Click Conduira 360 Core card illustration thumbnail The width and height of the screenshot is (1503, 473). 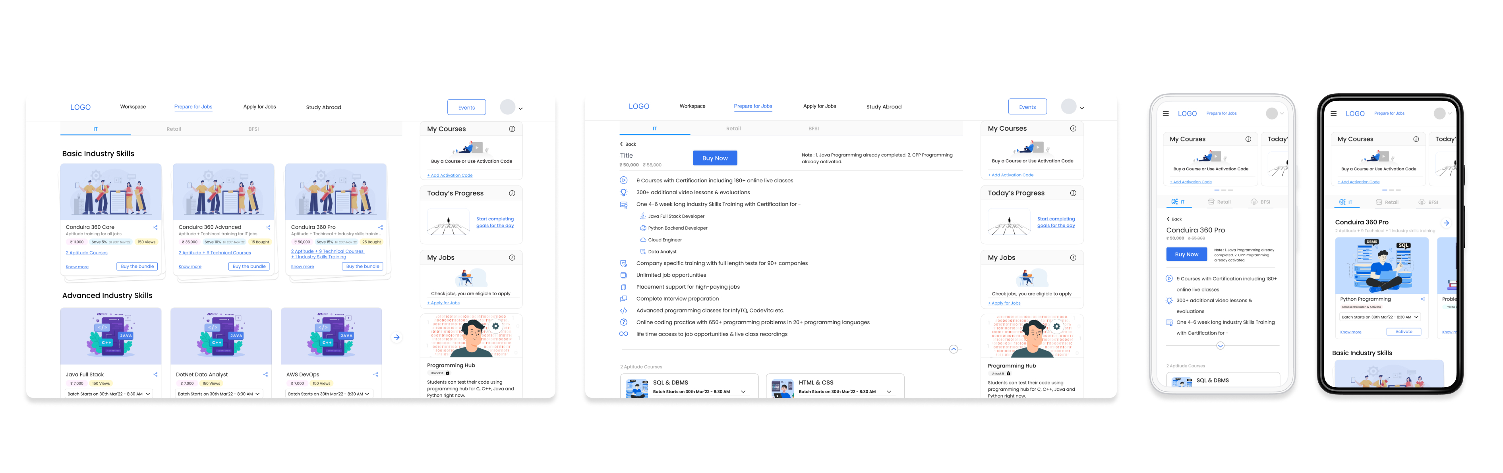(x=111, y=192)
